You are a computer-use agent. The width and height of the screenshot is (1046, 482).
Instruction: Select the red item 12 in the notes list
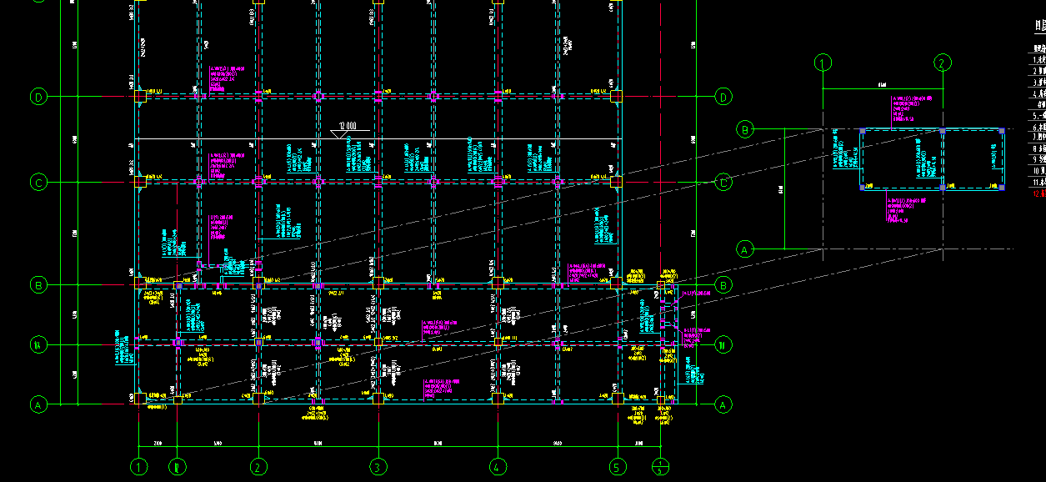(1039, 193)
